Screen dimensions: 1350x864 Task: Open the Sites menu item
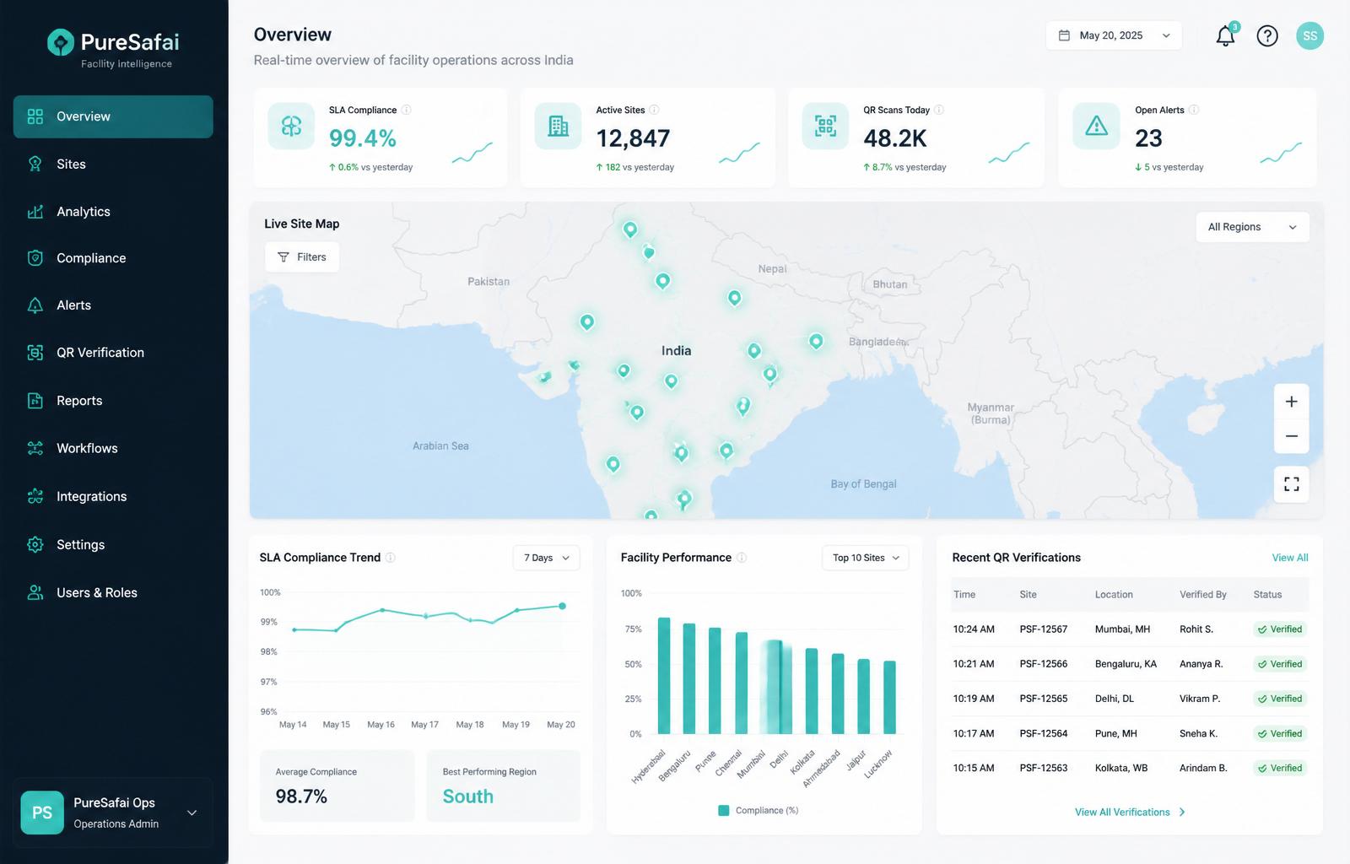tap(113, 164)
